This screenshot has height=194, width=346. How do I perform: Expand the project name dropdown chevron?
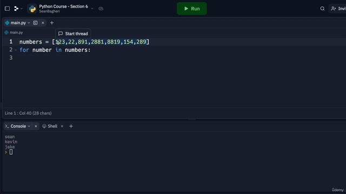coord(92,9)
